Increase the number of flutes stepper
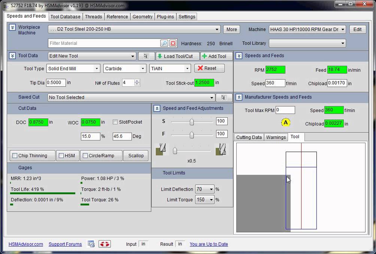The height and width of the screenshot is (254, 376). (x=137, y=81)
